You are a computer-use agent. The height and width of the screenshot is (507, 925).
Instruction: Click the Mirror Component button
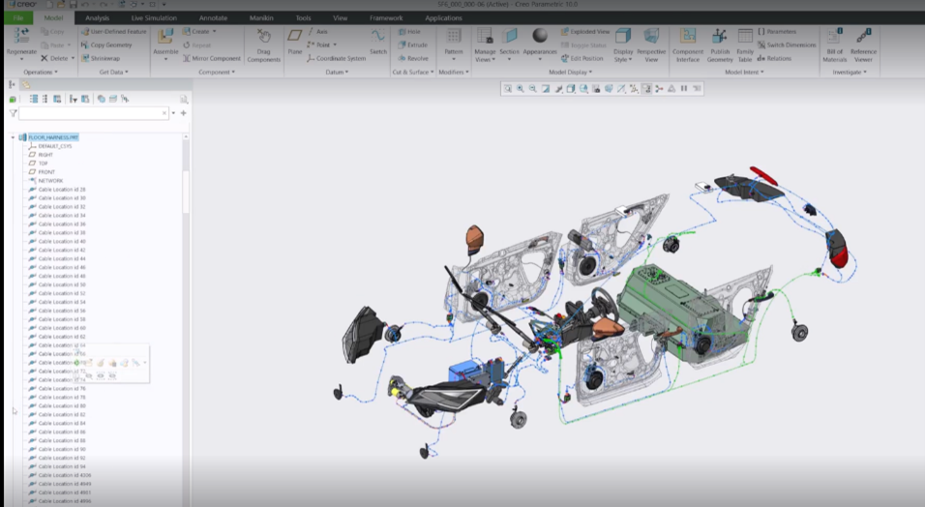click(x=211, y=58)
